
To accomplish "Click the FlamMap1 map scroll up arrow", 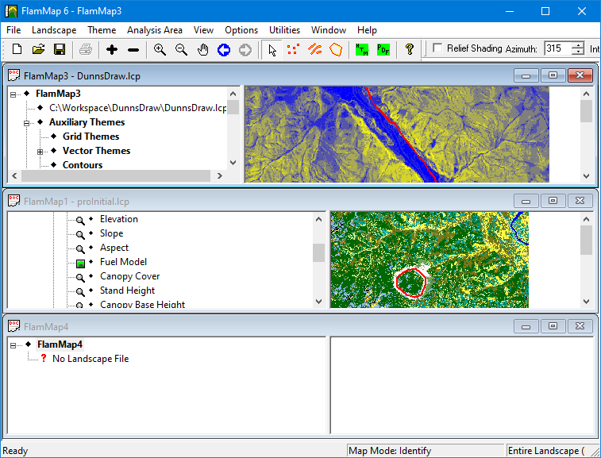I will click(x=586, y=219).
